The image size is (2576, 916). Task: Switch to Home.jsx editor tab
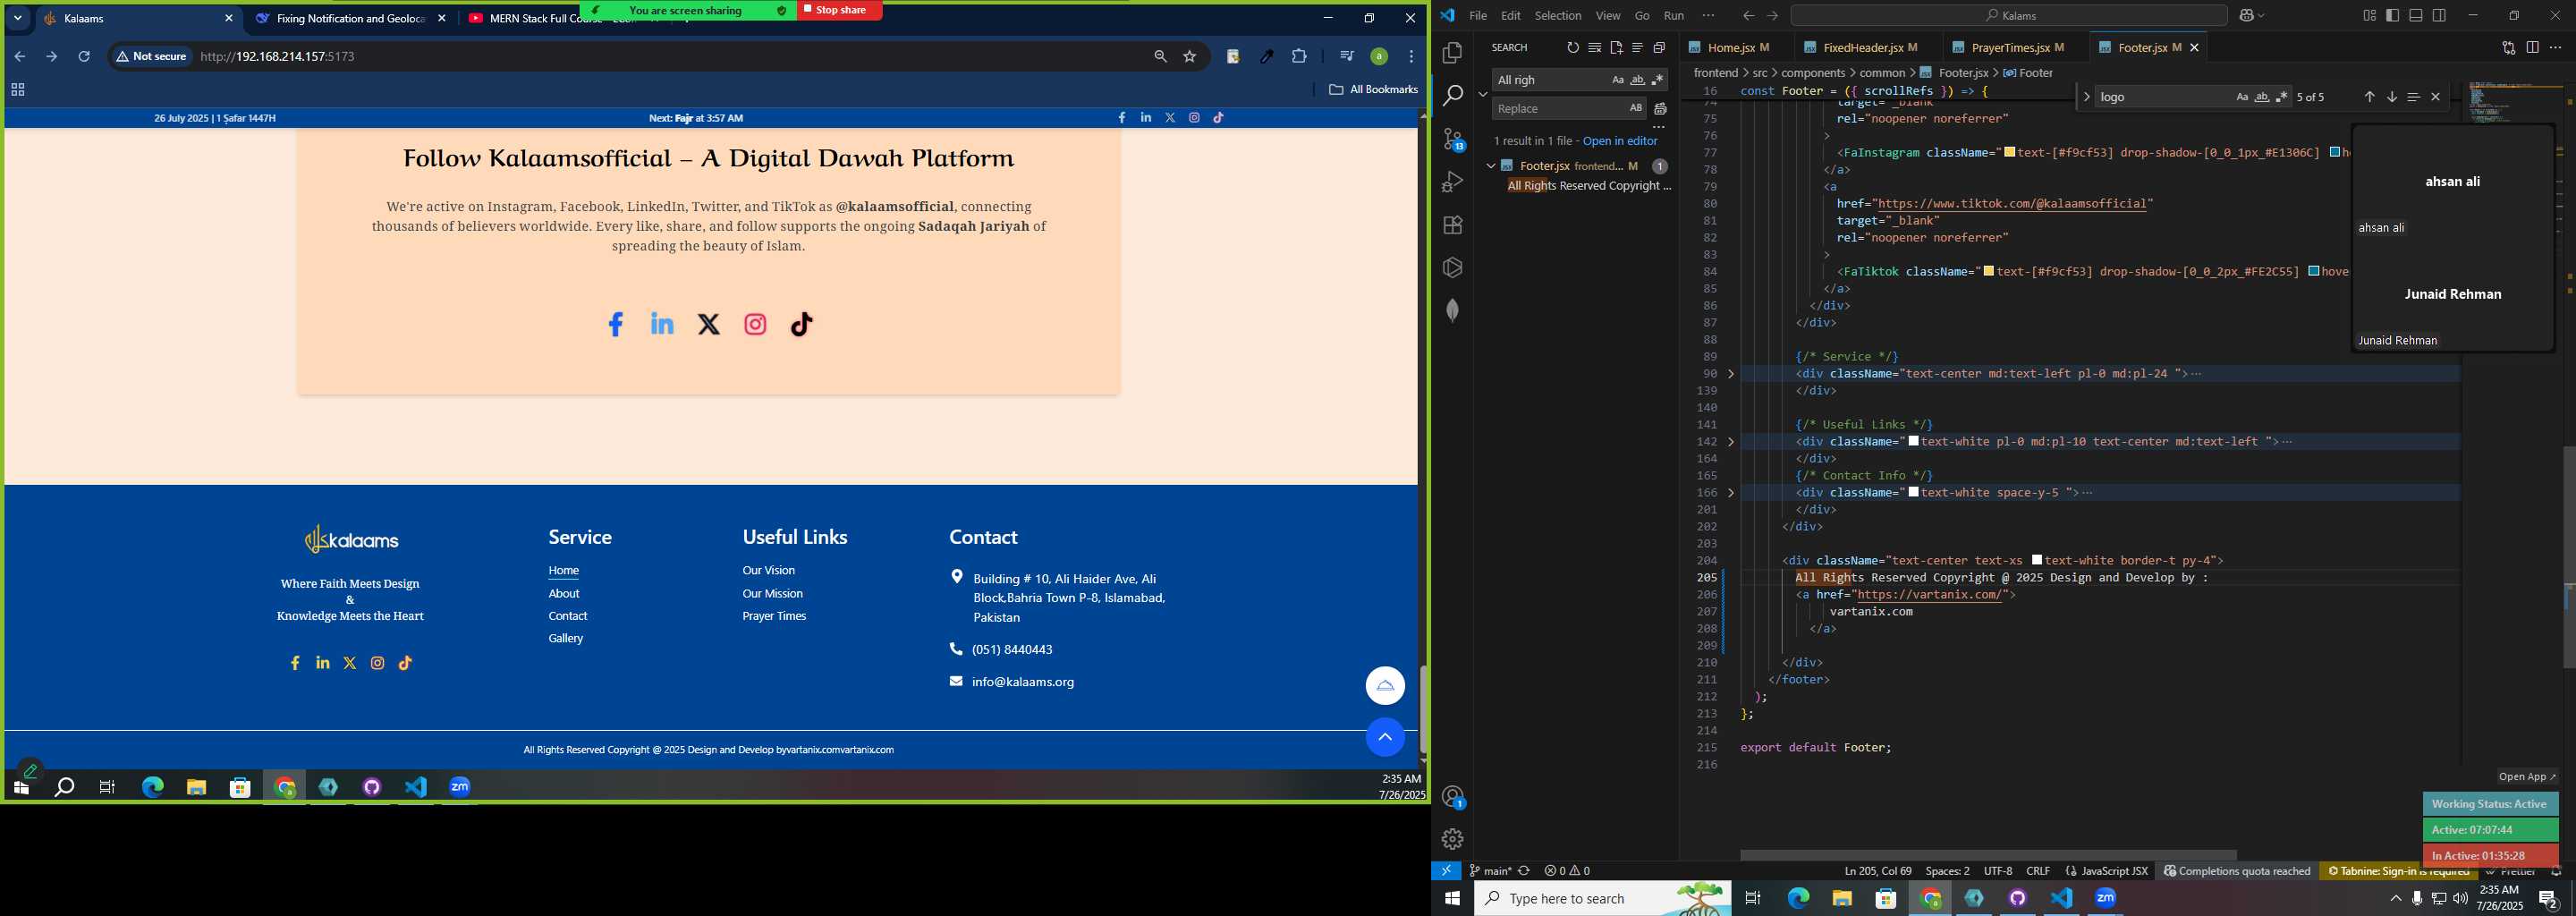tap(1738, 48)
